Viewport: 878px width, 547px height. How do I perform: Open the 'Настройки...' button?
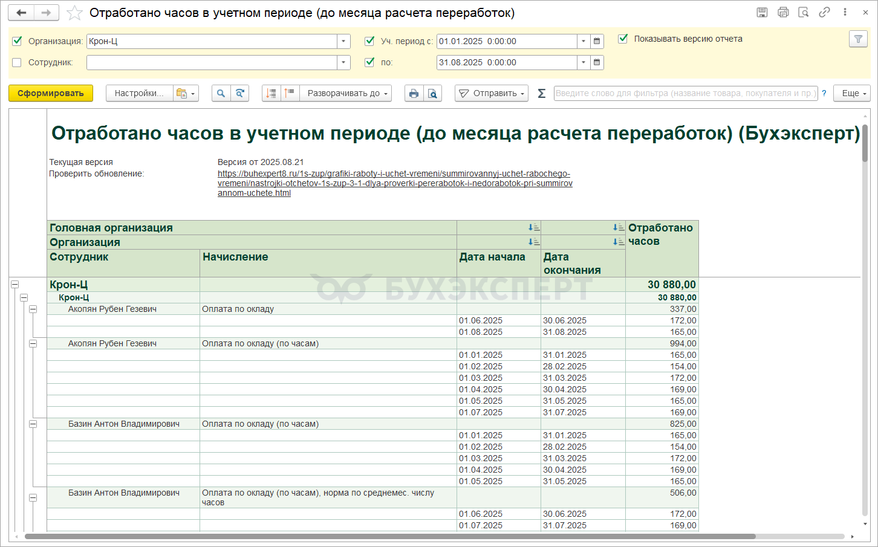139,93
